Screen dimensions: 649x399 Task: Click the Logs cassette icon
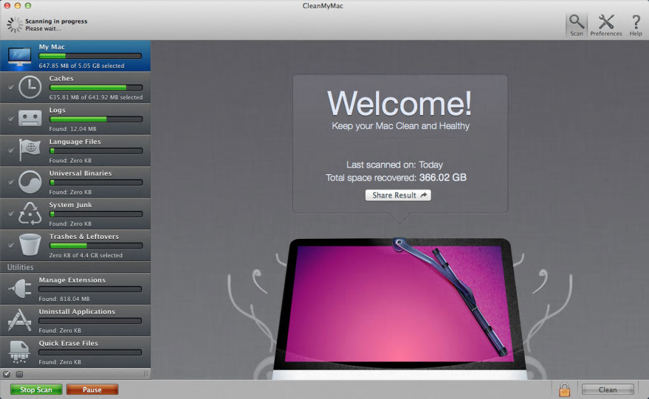[30, 118]
